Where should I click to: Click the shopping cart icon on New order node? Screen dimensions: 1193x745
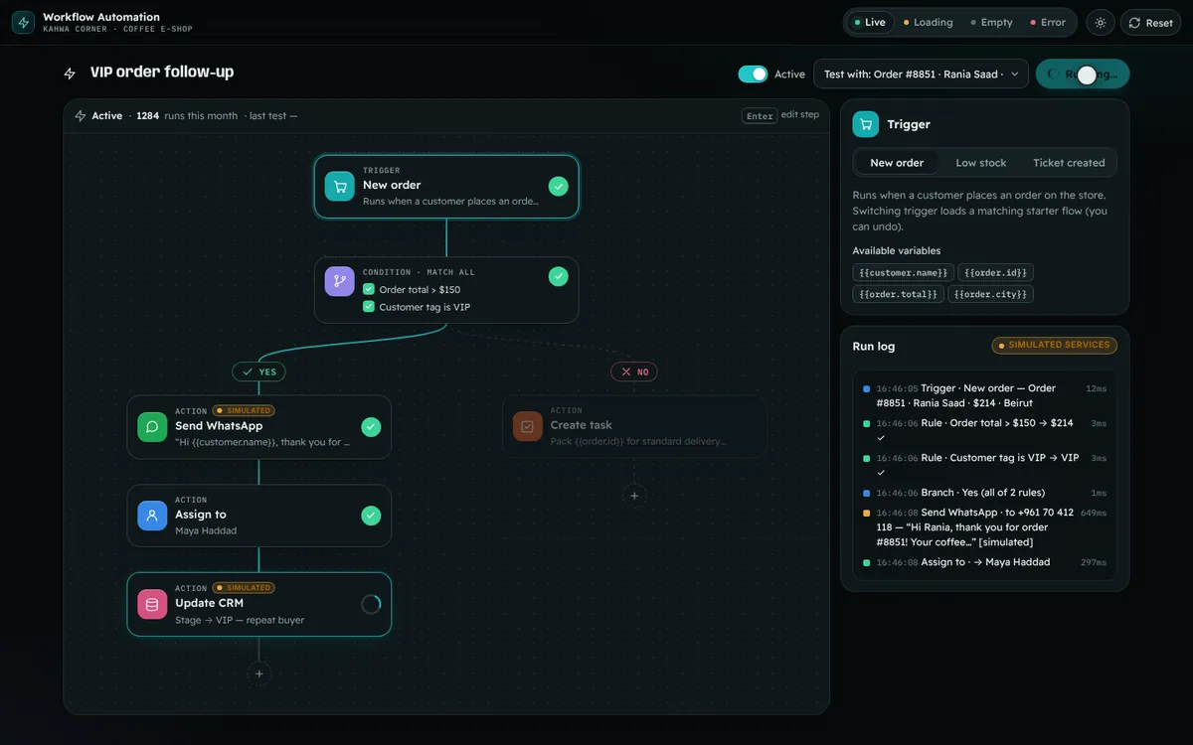tap(340, 186)
